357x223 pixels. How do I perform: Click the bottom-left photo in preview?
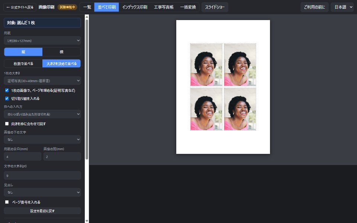pyautogui.click(x=206, y=109)
